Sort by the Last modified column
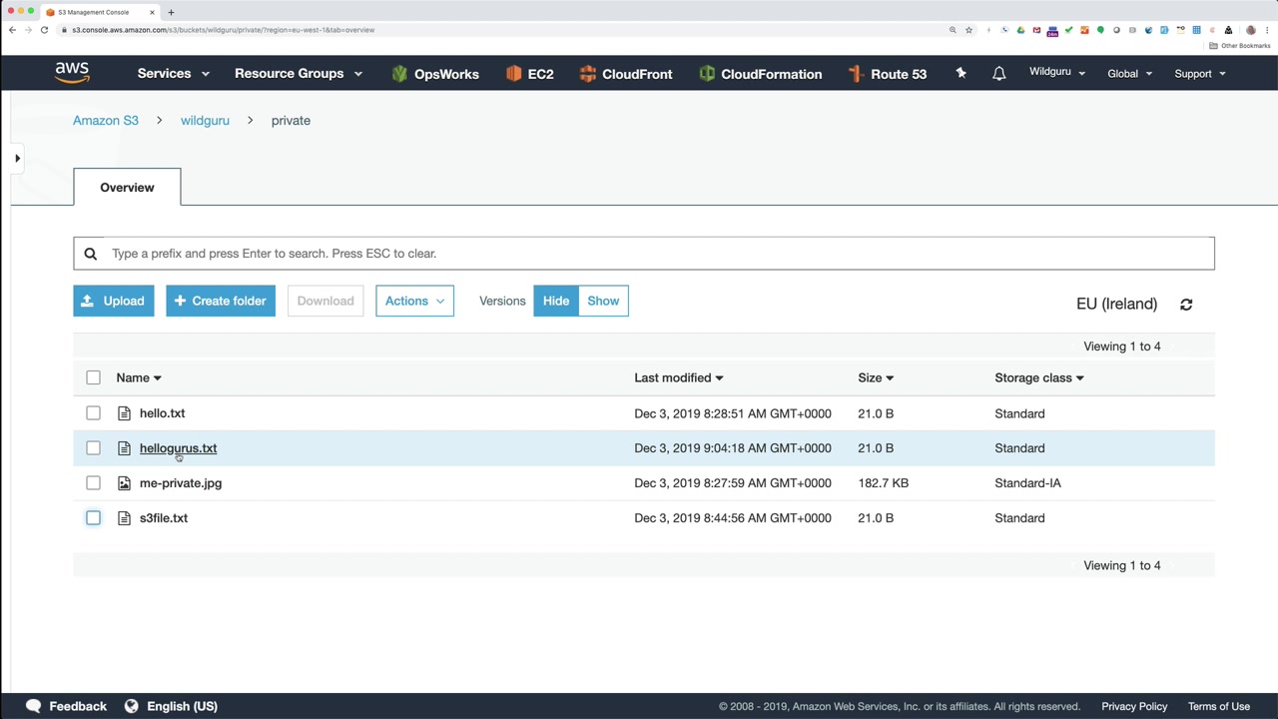The height and width of the screenshot is (719, 1278). (679, 377)
